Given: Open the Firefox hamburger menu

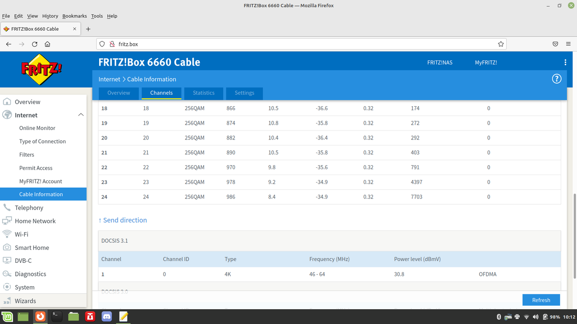Looking at the screenshot, I should [568, 44].
